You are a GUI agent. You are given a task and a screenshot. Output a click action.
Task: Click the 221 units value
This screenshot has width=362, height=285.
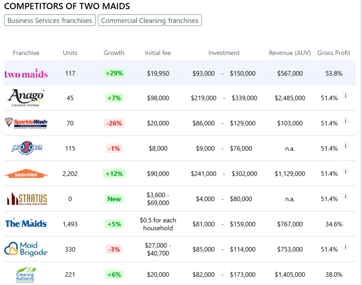pyautogui.click(x=70, y=274)
